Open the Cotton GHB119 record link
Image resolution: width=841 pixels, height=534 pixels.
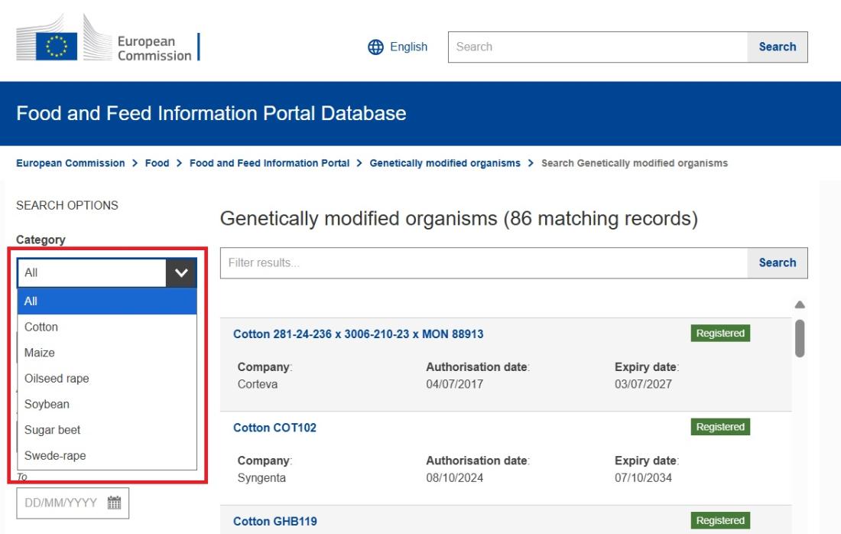click(274, 521)
